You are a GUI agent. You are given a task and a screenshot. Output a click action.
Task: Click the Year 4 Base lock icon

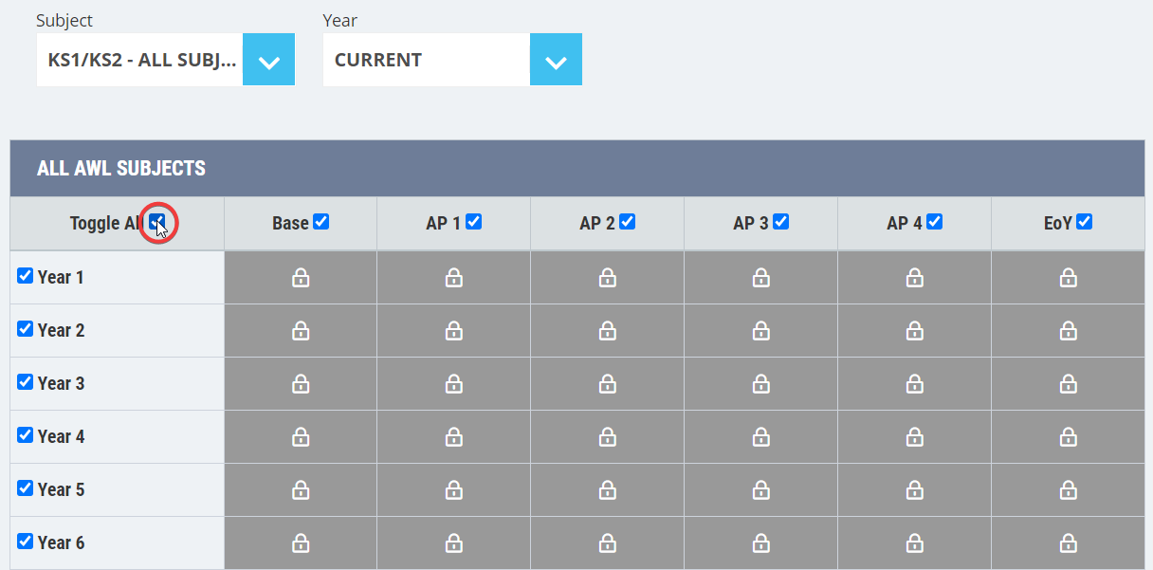(x=301, y=436)
